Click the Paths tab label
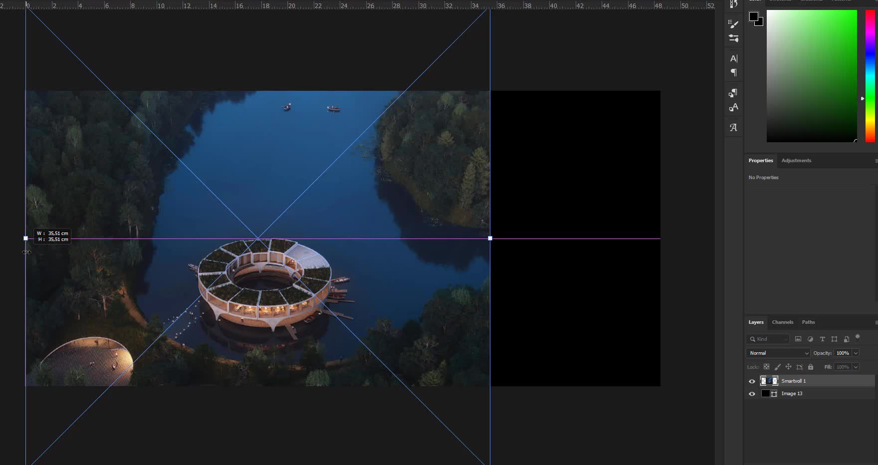Image resolution: width=878 pixels, height=465 pixels. pos(808,322)
